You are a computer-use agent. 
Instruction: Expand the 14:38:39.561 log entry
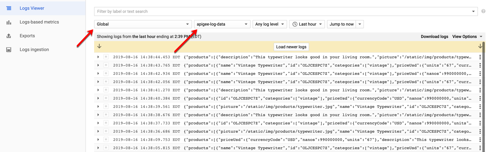(98, 107)
